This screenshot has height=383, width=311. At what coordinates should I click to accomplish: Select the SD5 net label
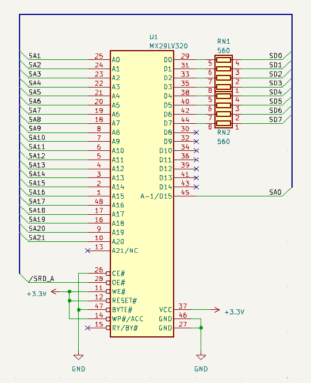[275, 101]
